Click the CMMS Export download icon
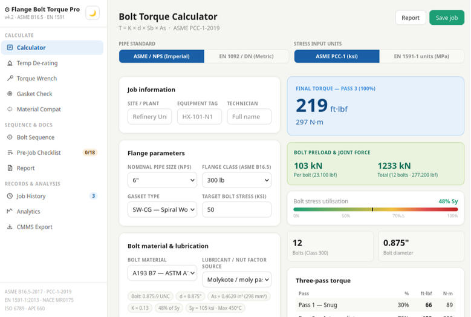 click(10, 226)
